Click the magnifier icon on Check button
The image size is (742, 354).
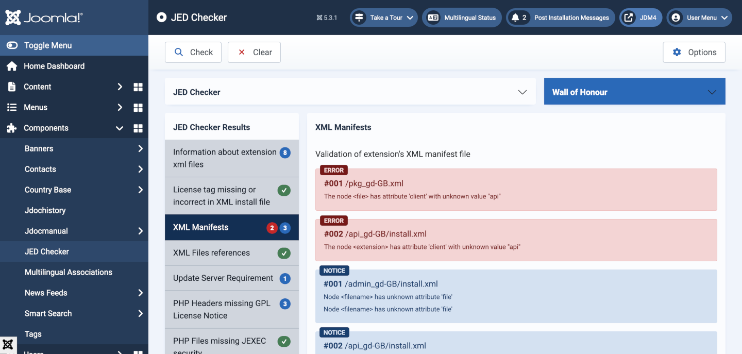(x=179, y=52)
